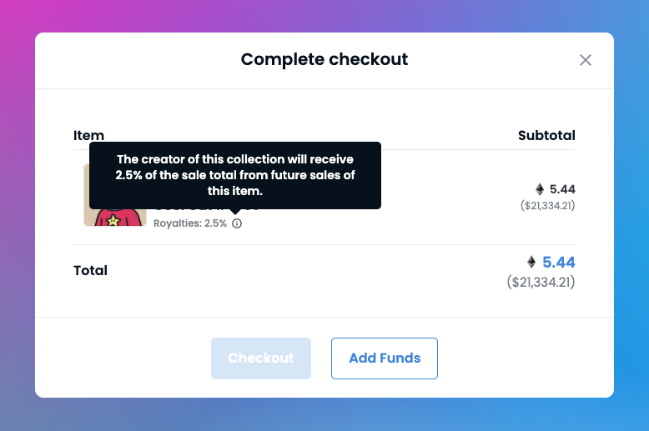Image resolution: width=649 pixels, height=431 pixels.
Task: Click the blue 5.44 total amount
Action: pos(558,263)
